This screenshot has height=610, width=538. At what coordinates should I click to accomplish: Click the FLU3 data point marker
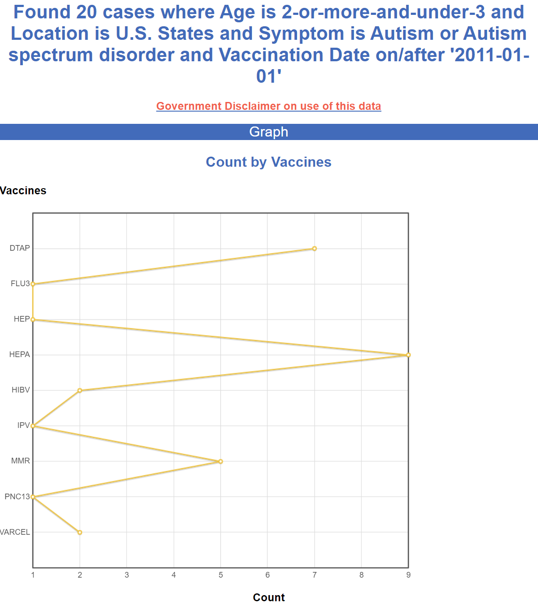(33, 284)
